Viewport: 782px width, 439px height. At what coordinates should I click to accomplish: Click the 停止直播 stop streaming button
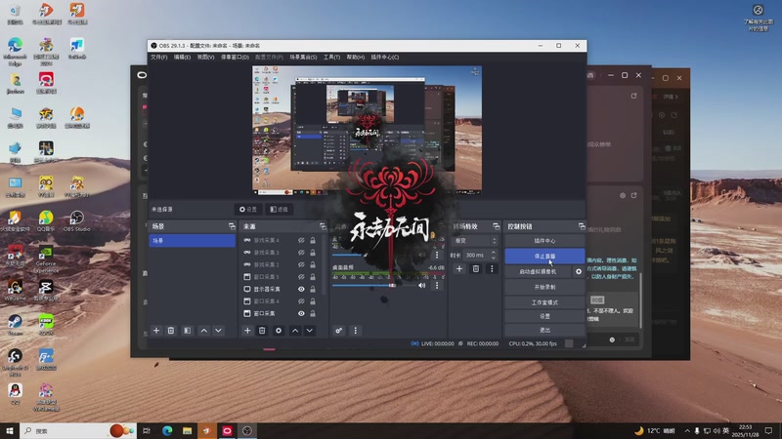[544, 257]
